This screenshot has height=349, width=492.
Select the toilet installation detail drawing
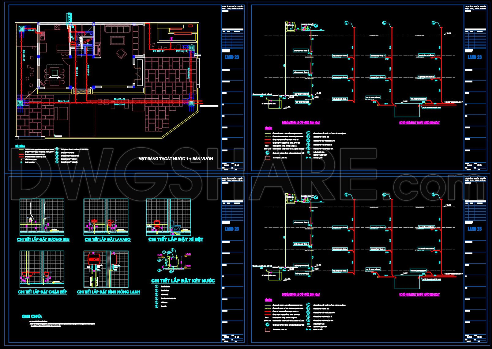point(168,217)
